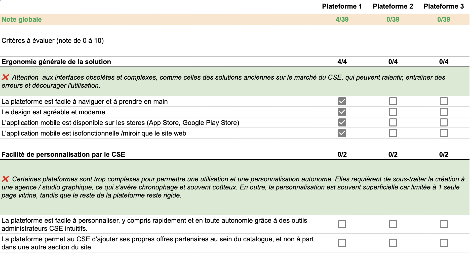
Task: Check 'propres offres partenaires' for Plateforme 1
Action: pyautogui.click(x=342, y=243)
